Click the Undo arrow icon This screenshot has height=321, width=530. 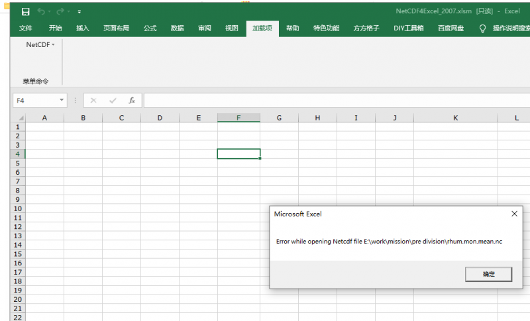[x=43, y=11]
